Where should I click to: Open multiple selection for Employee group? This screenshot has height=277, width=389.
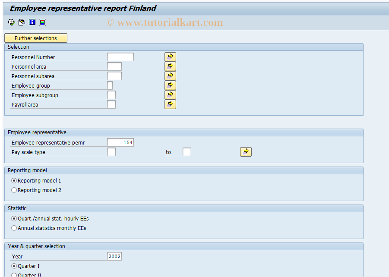coord(170,85)
